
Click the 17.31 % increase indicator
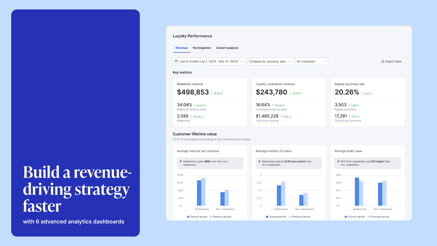click(366, 94)
